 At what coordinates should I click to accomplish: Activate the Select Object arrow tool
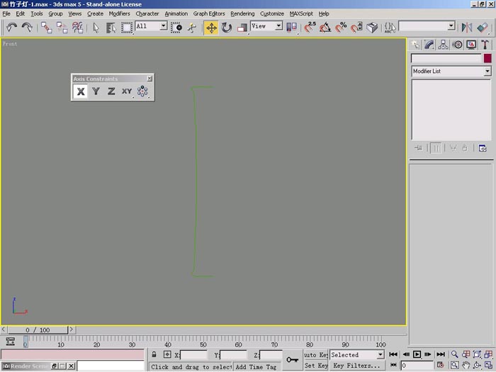coord(96,28)
